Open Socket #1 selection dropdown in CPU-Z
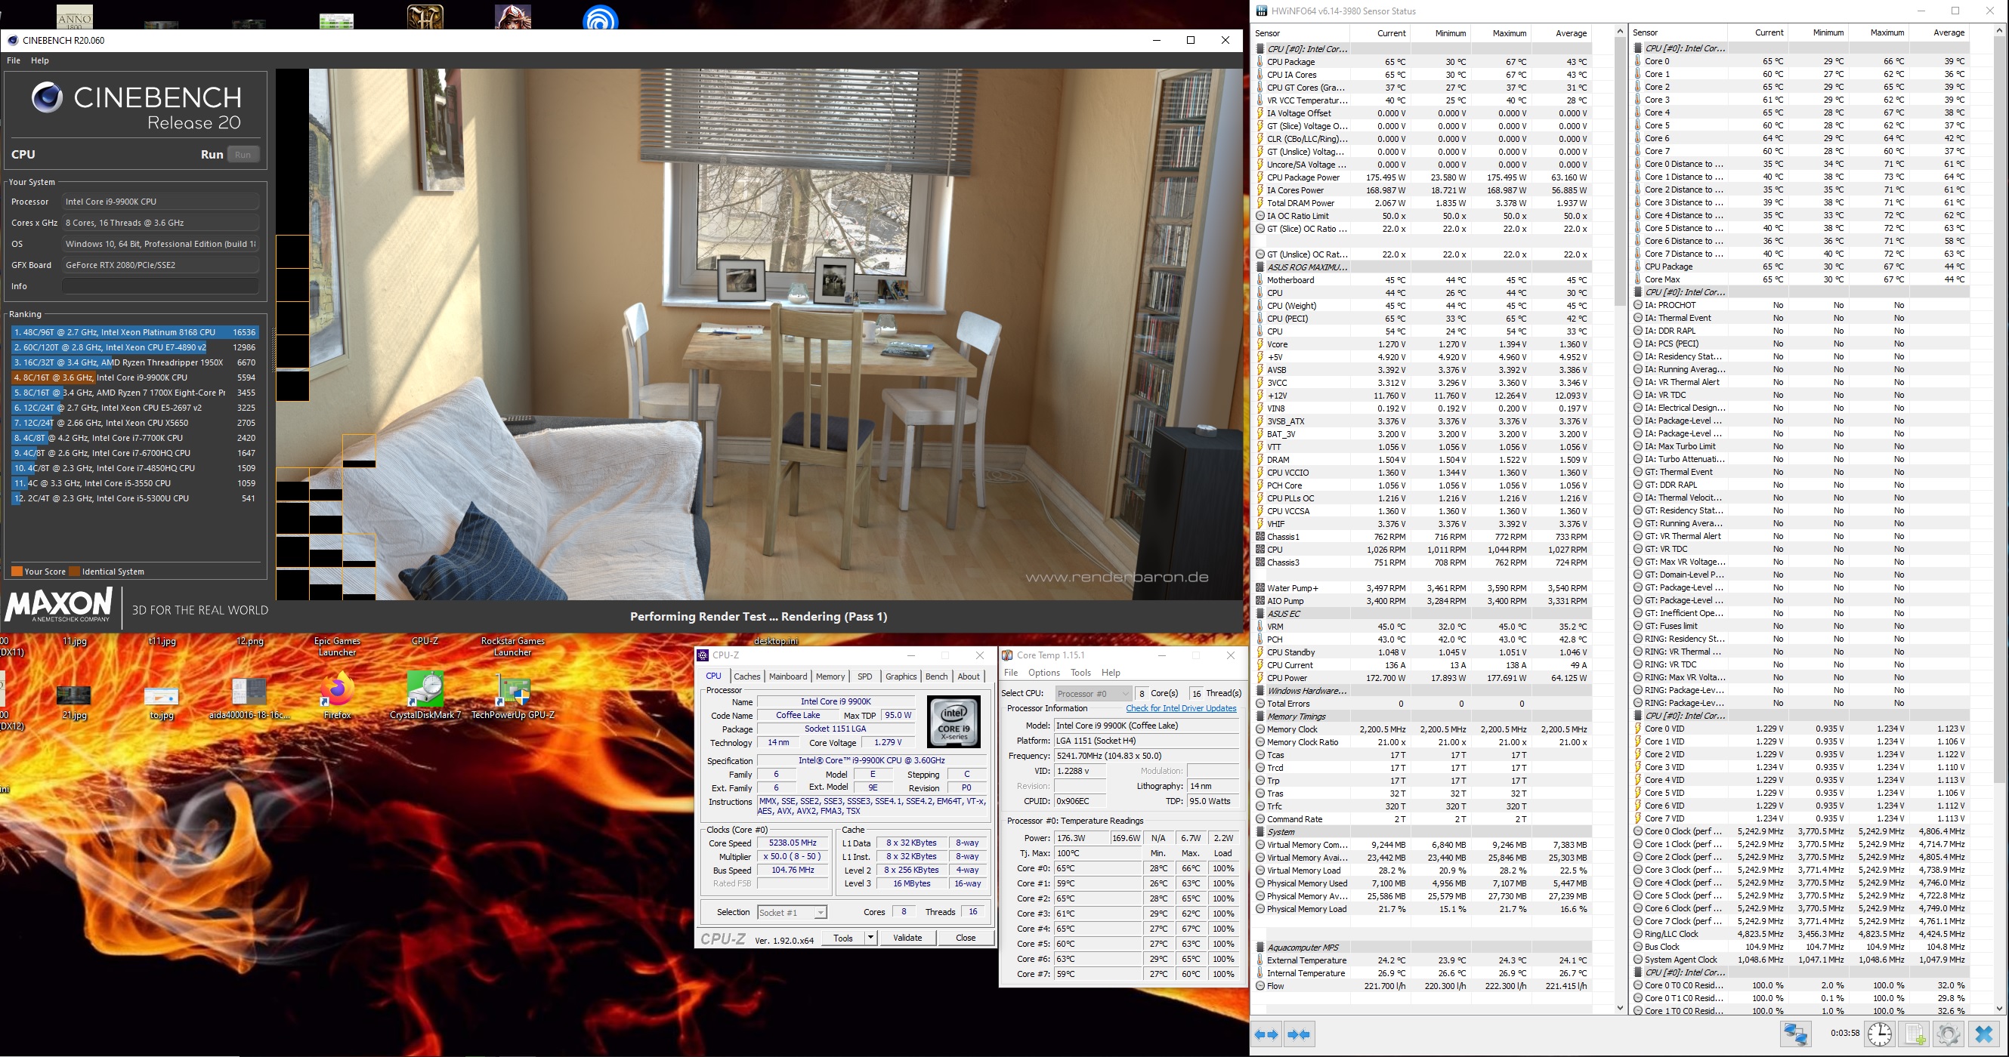The width and height of the screenshot is (2009, 1057). (x=791, y=912)
